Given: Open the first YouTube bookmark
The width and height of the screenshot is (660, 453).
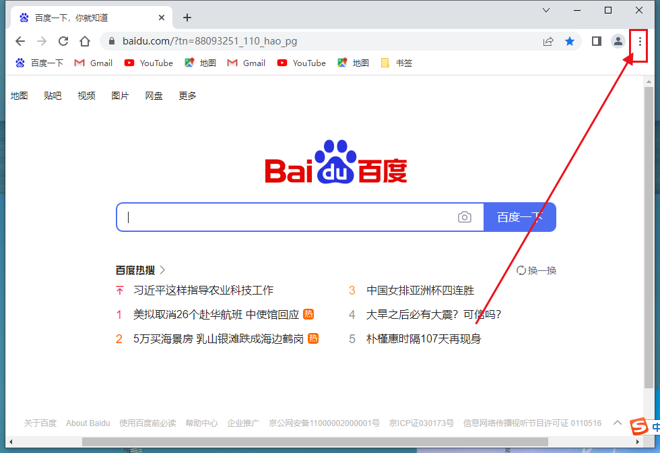Looking at the screenshot, I should point(149,63).
